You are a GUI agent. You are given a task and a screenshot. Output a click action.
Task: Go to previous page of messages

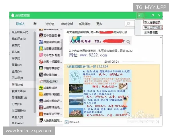147,122
